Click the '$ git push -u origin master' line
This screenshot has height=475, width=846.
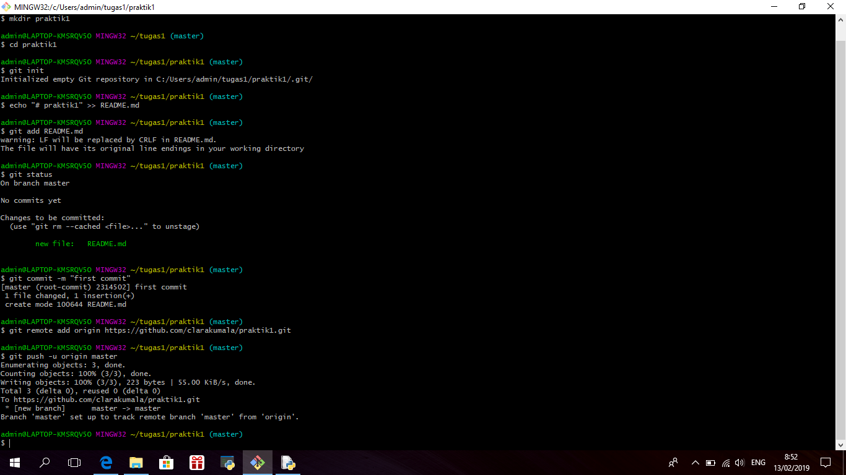pyautogui.click(x=59, y=356)
